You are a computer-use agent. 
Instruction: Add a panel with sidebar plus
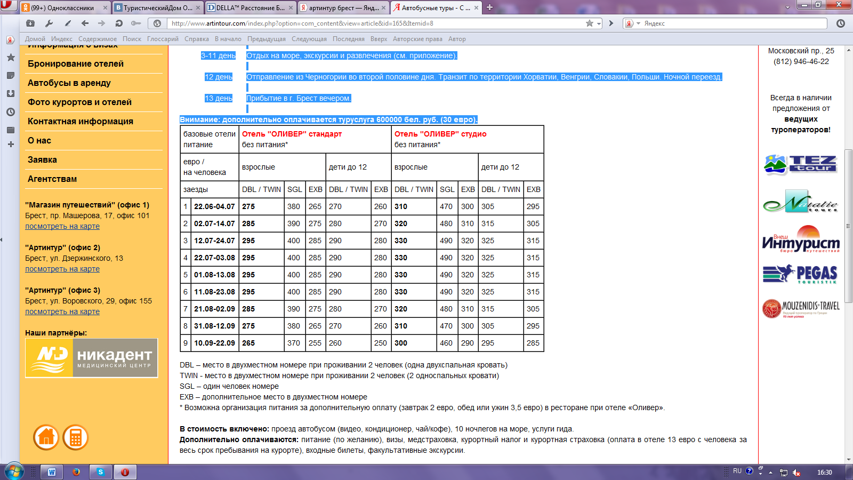[11, 144]
